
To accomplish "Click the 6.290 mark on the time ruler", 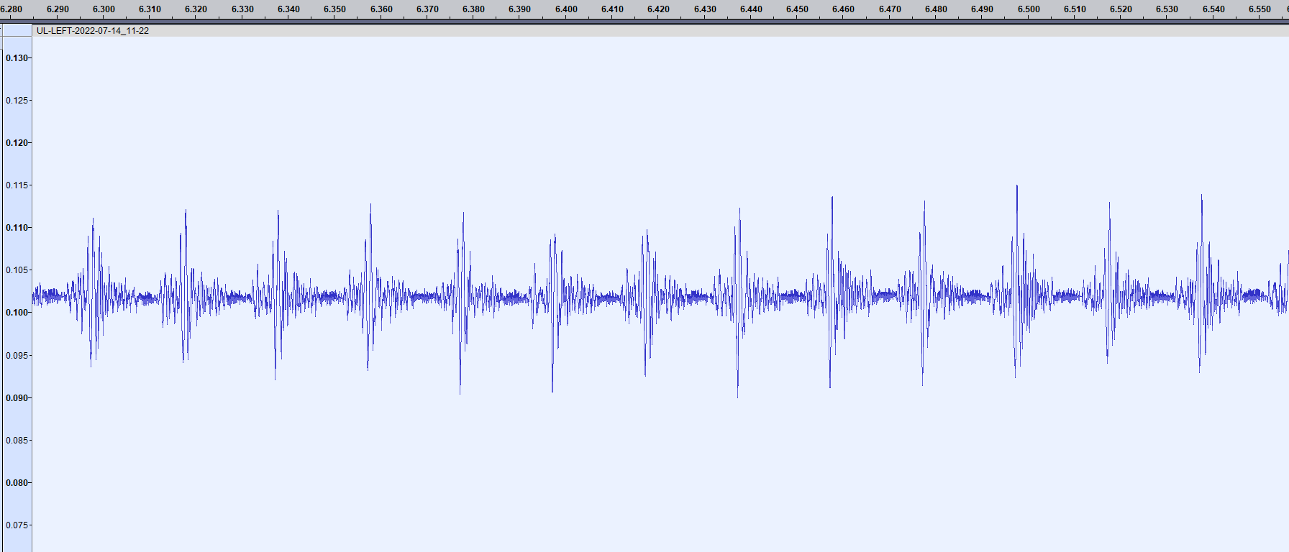I will (58, 9).
